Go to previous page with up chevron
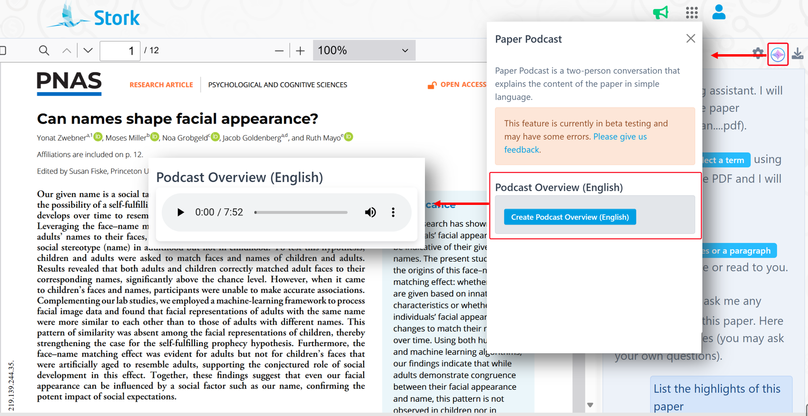Image resolution: width=808 pixels, height=416 pixels. (67, 50)
